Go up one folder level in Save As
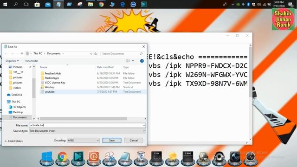The width and height of the screenshot is (297, 167). [x=22, y=54]
